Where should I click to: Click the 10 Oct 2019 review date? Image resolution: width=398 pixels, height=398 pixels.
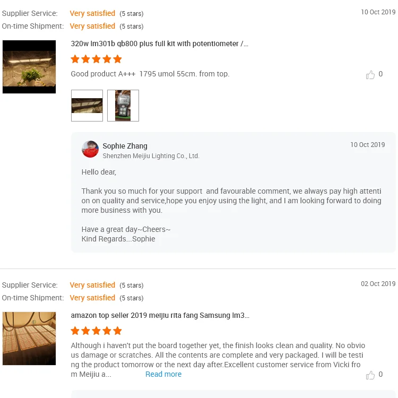point(378,12)
